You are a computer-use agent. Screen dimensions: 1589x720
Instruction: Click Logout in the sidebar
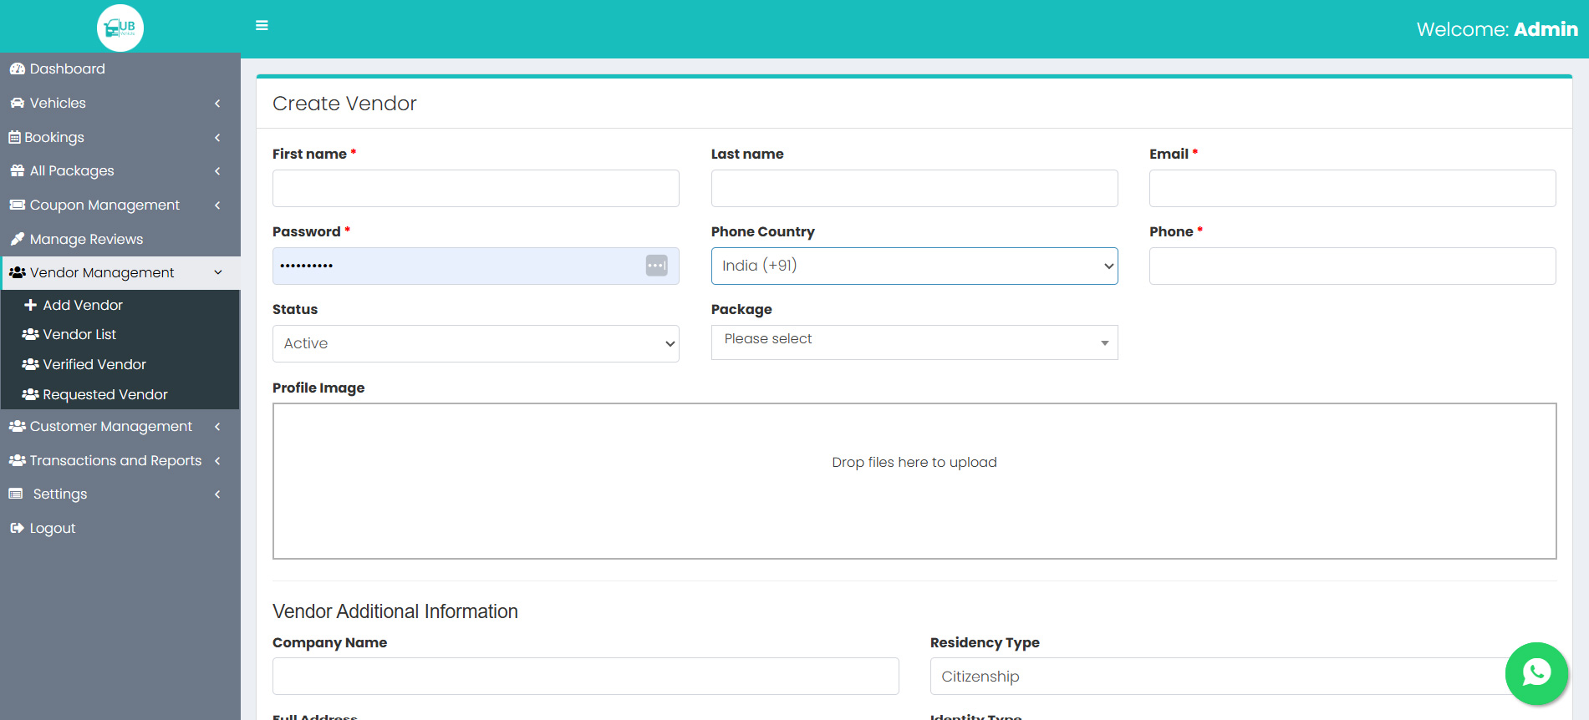coord(120,528)
